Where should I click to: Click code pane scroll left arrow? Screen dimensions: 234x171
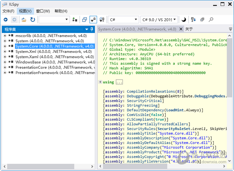click(x=100, y=166)
